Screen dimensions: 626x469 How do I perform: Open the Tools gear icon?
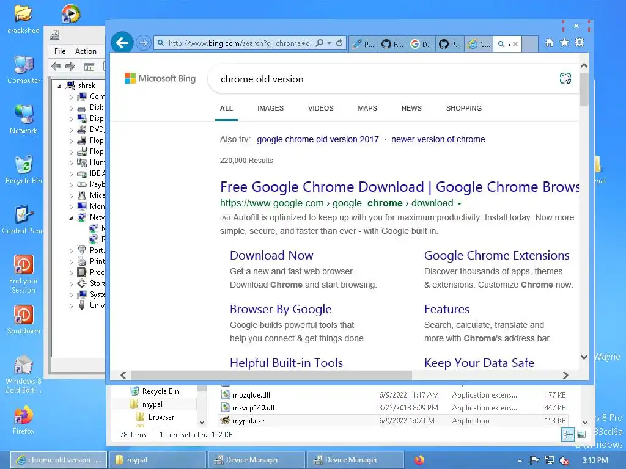click(580, 43)
